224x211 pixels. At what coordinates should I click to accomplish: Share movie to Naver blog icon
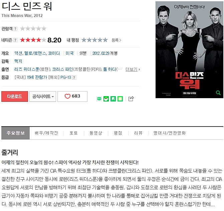99,99
